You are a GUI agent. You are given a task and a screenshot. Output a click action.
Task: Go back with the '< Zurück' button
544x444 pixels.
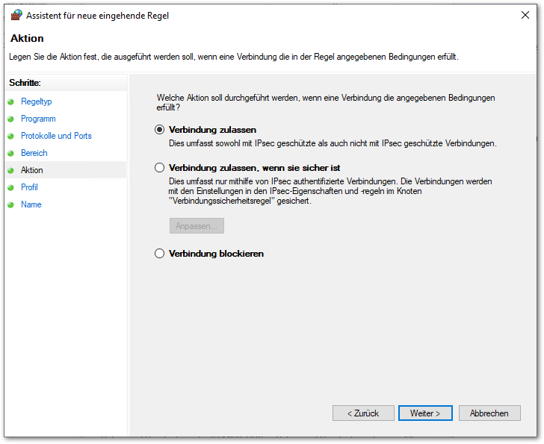(362, 413)
